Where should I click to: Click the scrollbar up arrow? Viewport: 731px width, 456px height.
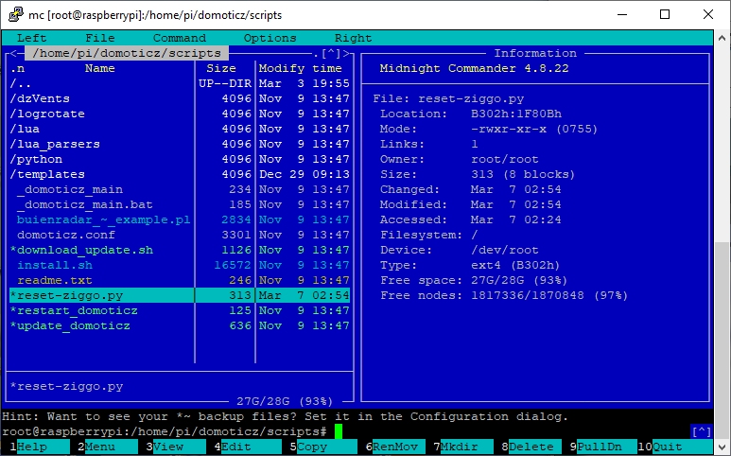tap(722, 38)
